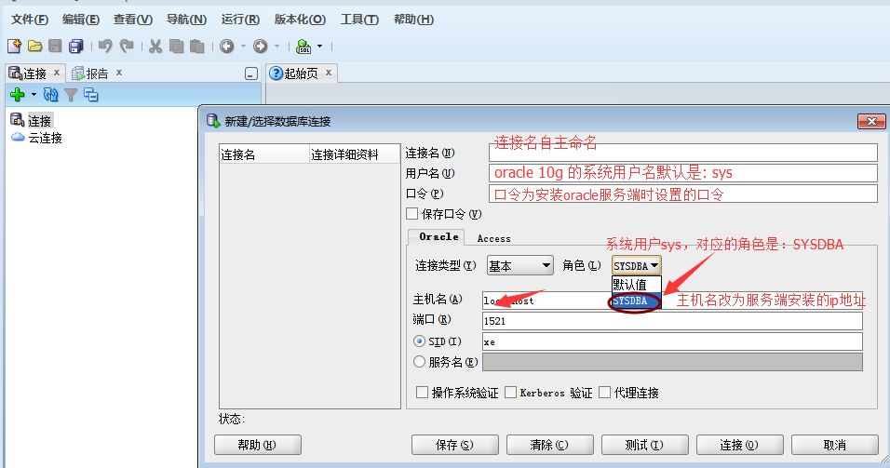Close the 起始页 tab
This screenshot has width=890, height=468.
coord(328,73)
